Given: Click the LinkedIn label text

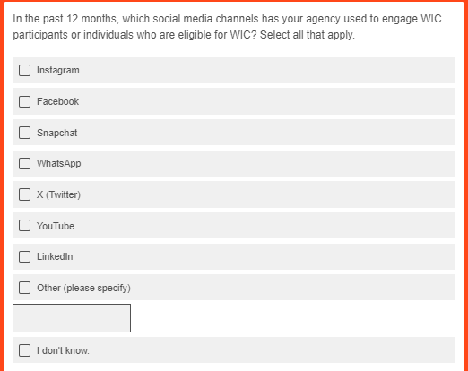Looking at the screenshot, I should (55, 256).
